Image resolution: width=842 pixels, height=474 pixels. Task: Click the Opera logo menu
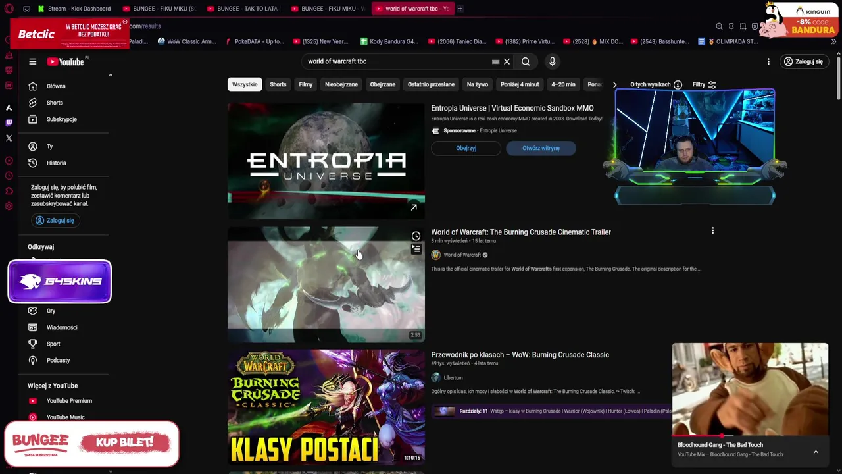[x=9, y=9]
